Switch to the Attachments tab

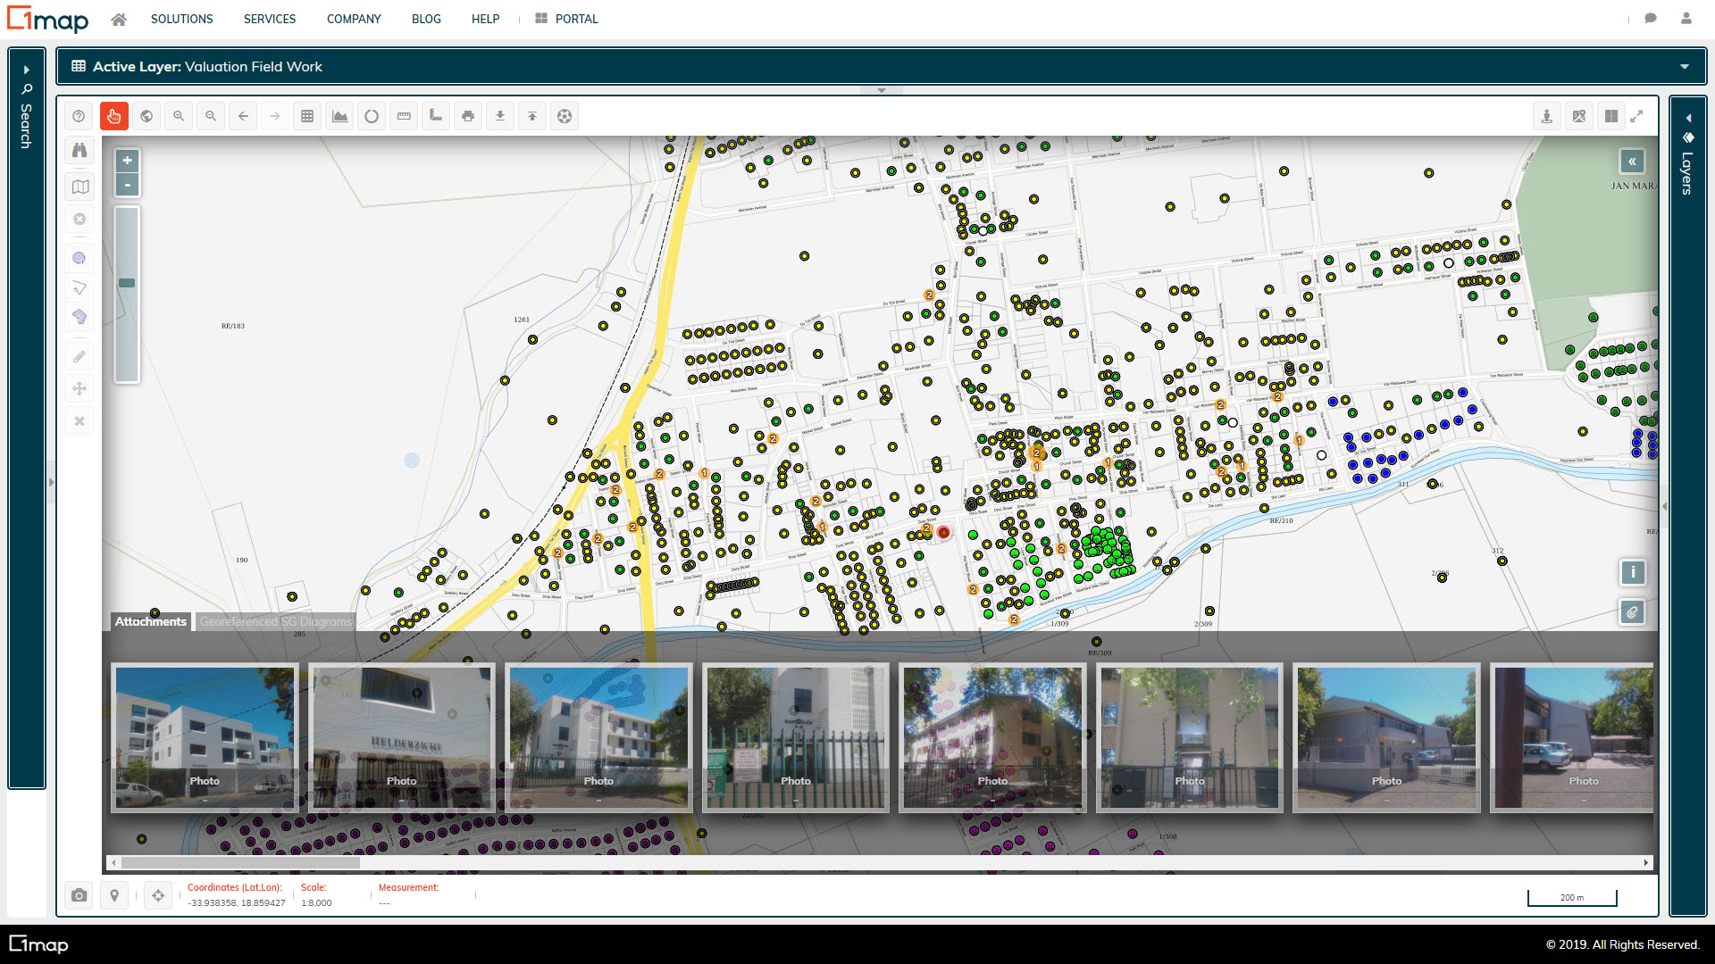[151, 621]
